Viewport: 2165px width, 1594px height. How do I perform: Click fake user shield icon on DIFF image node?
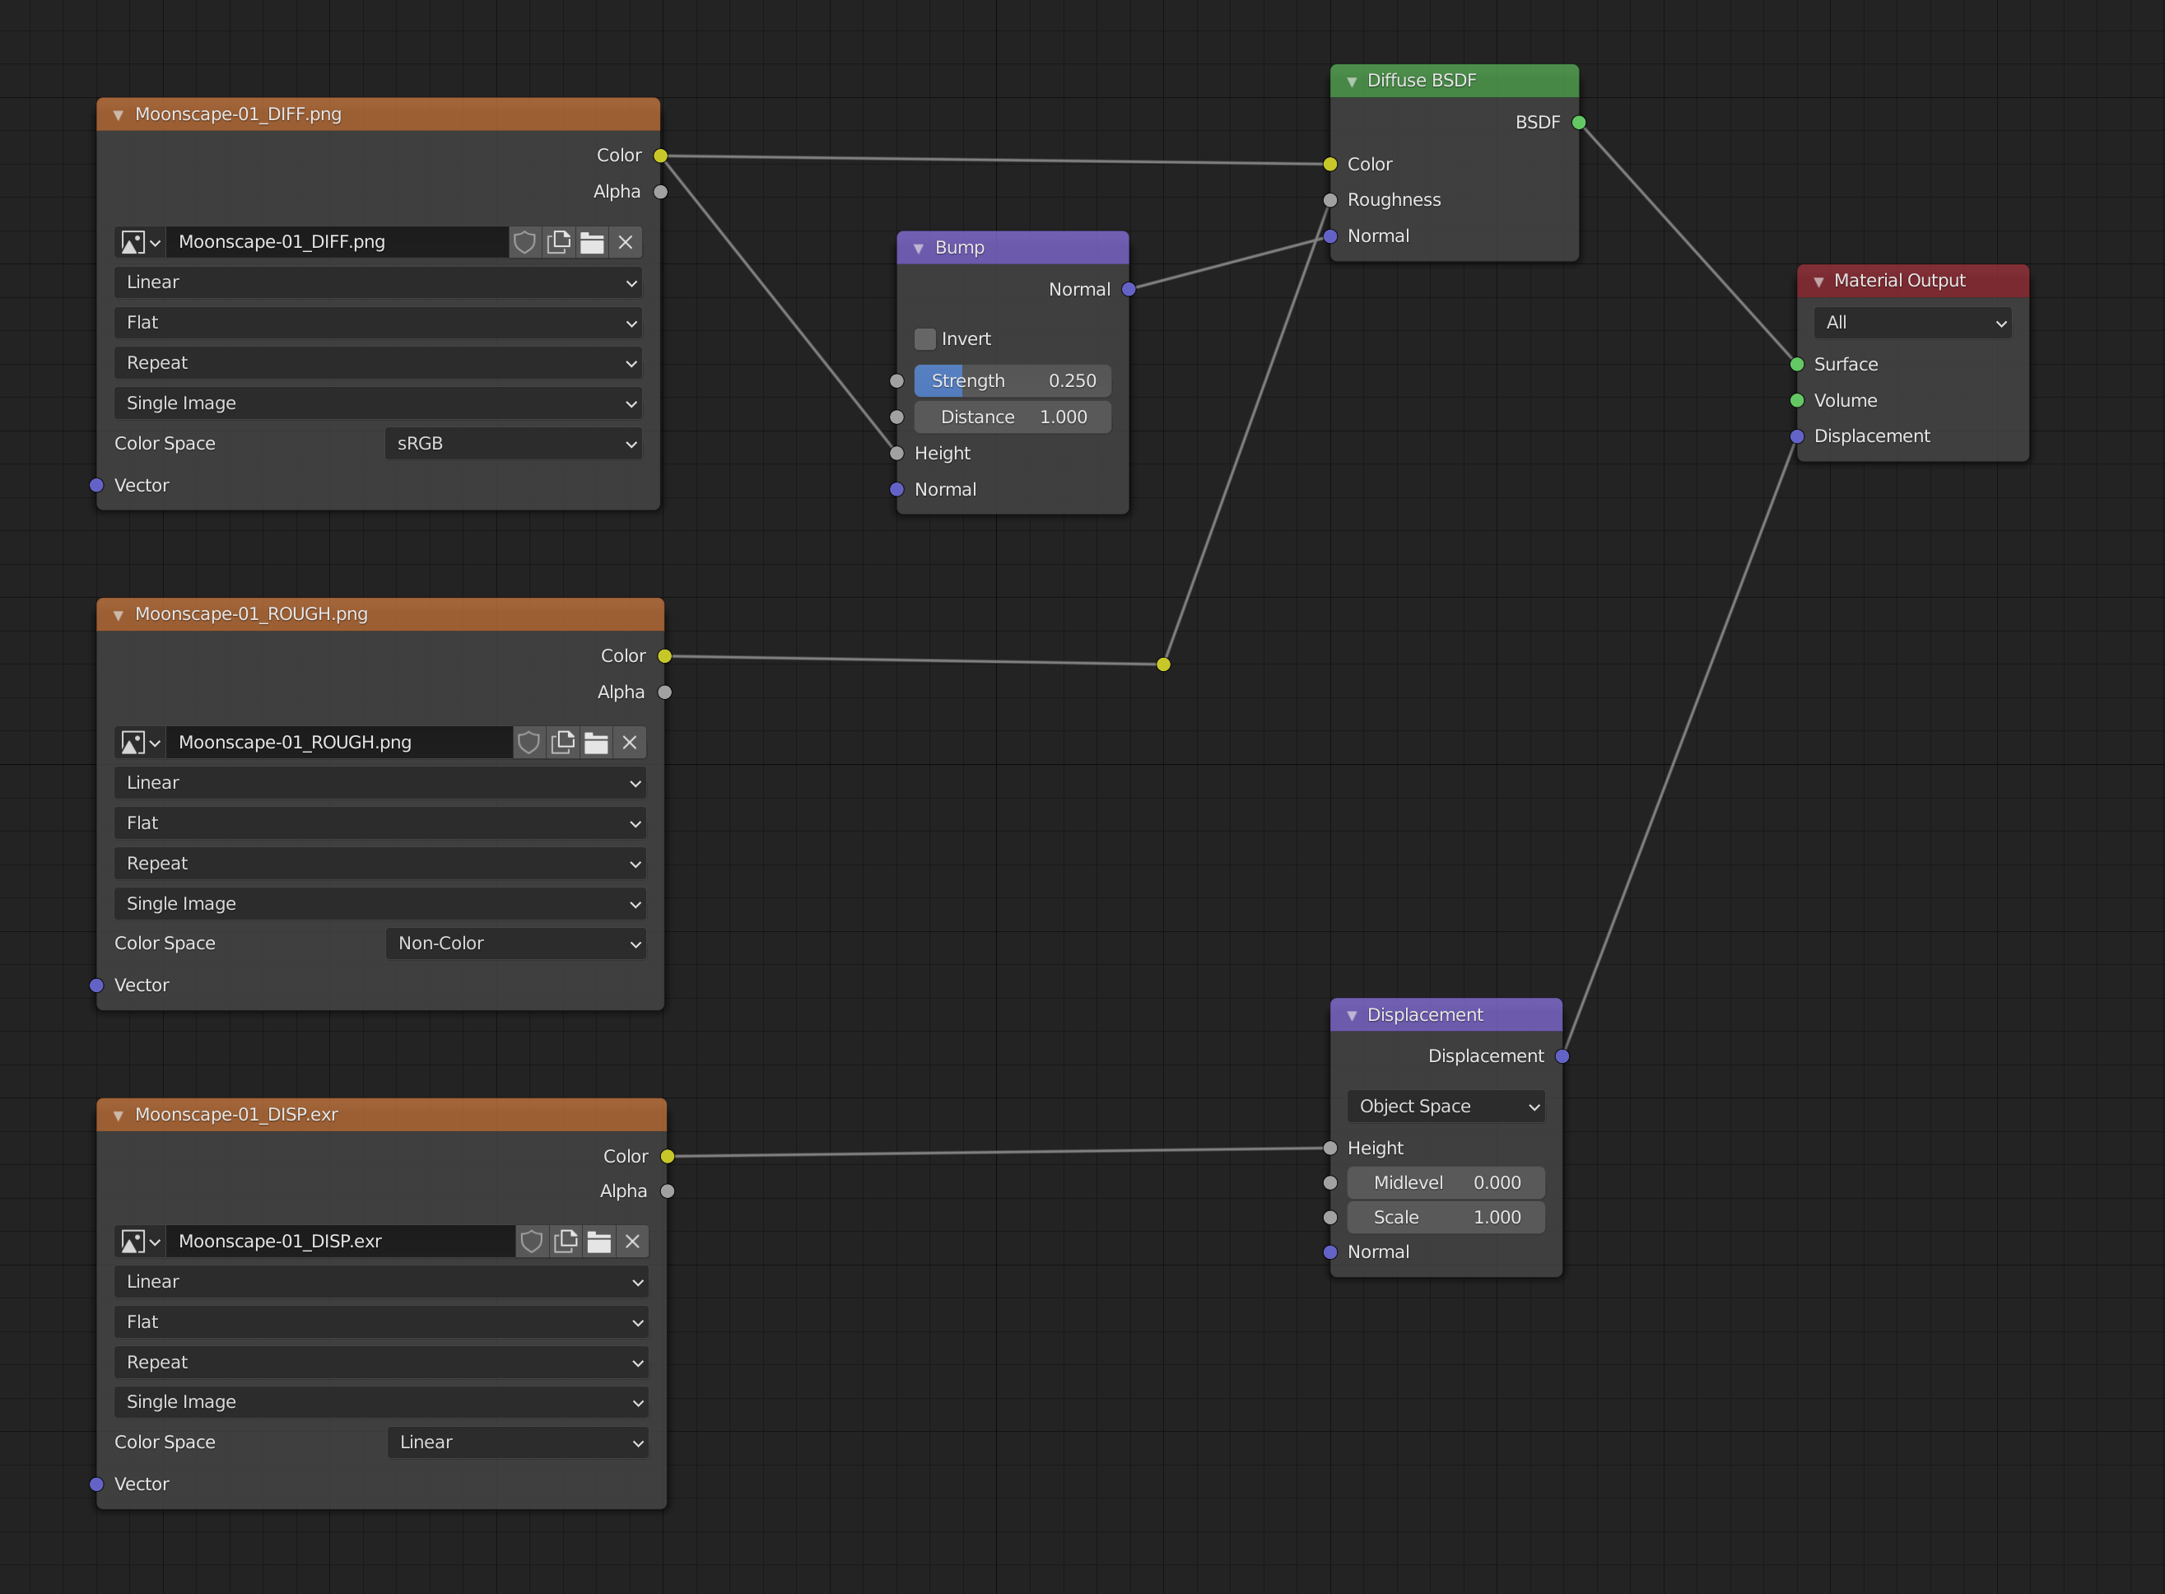click(x=524, y=242)
